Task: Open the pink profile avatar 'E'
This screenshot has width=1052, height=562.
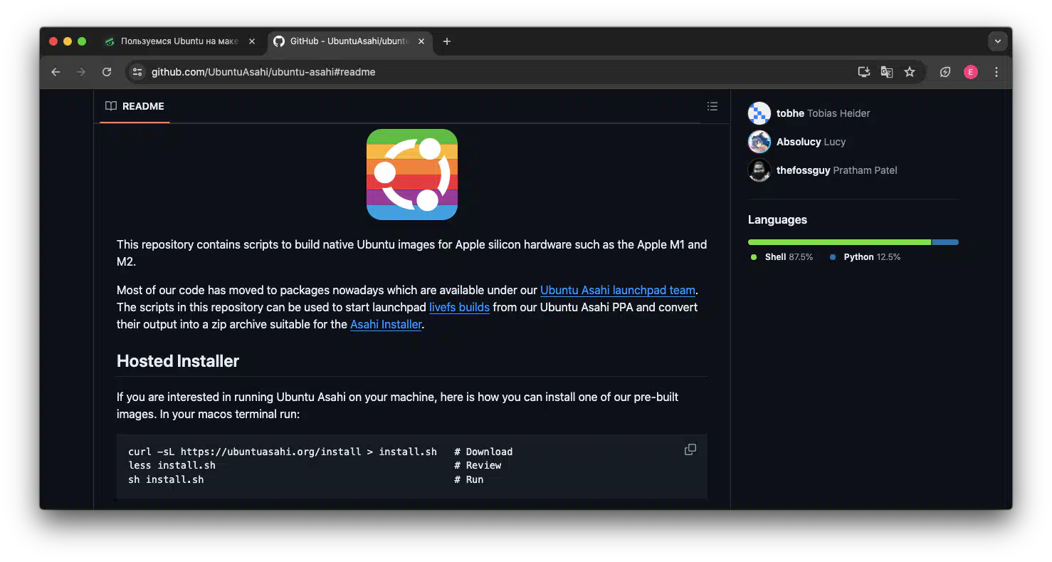Action: coord(971,72)
